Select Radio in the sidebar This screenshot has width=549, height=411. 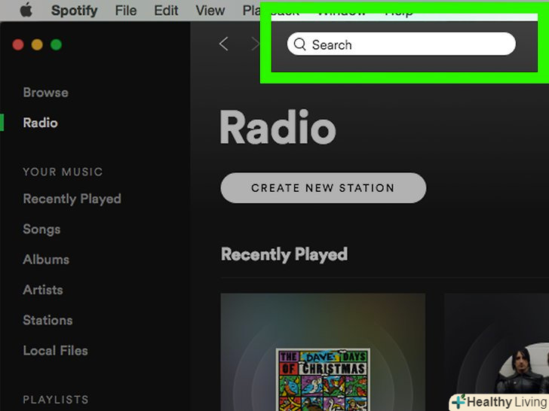point(40,123)
